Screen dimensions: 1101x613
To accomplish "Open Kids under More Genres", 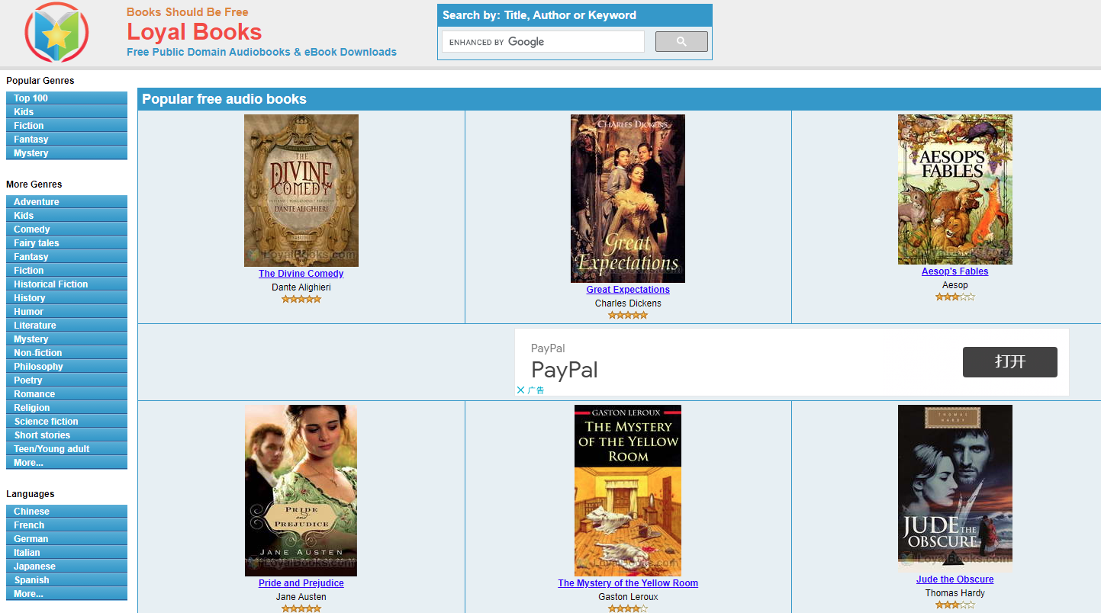I will tap(66, 216).
